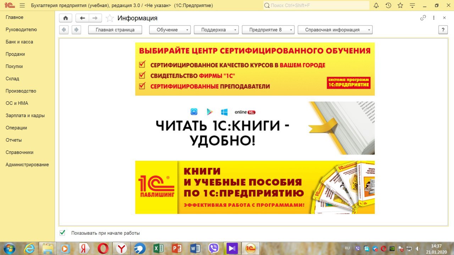
Task: Switch to 1C:Enterprise taskbar button
Action: tap(250, 248)
